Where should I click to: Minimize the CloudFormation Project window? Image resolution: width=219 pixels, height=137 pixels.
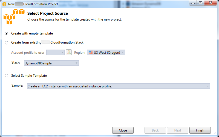point(193,3)
